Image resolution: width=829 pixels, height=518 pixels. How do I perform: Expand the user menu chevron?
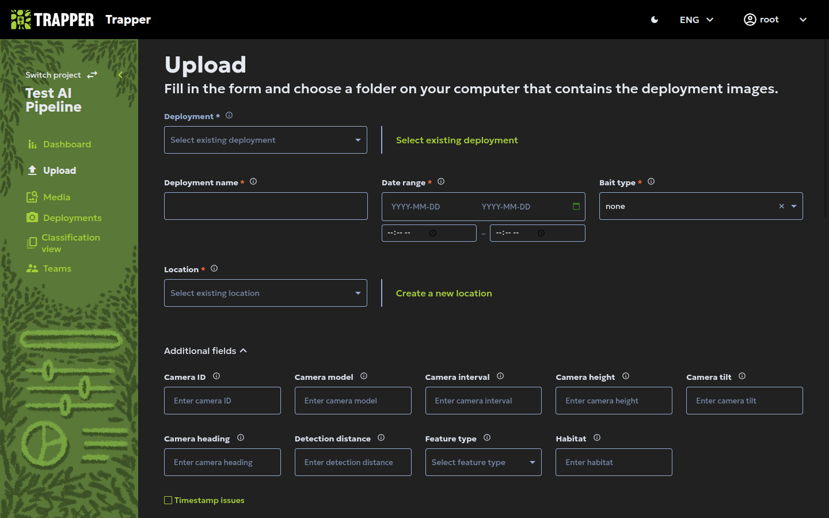pyautogui.click(x=803, y=20)
